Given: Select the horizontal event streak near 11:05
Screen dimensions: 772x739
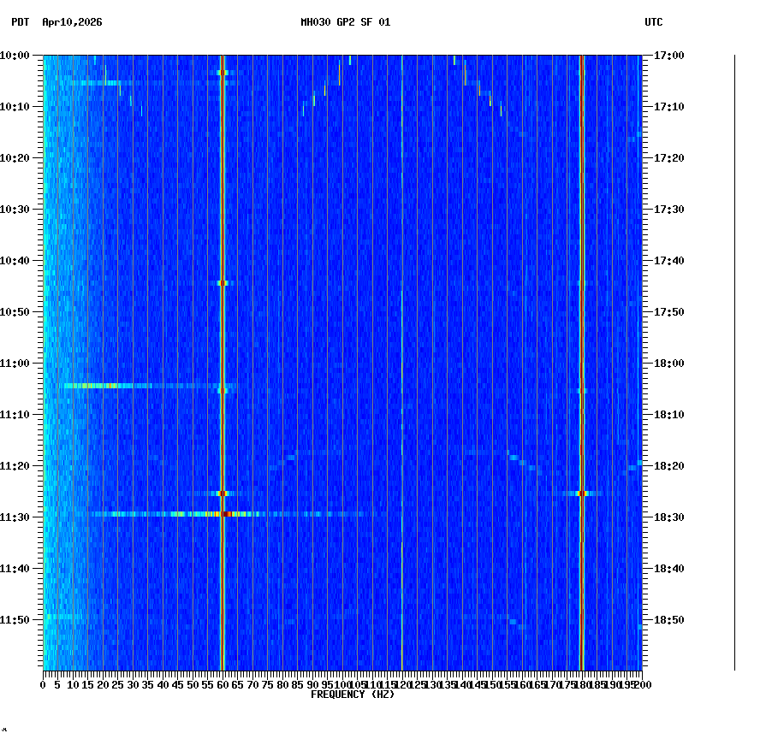Looking at the screenshot, I should coord(137,387).
